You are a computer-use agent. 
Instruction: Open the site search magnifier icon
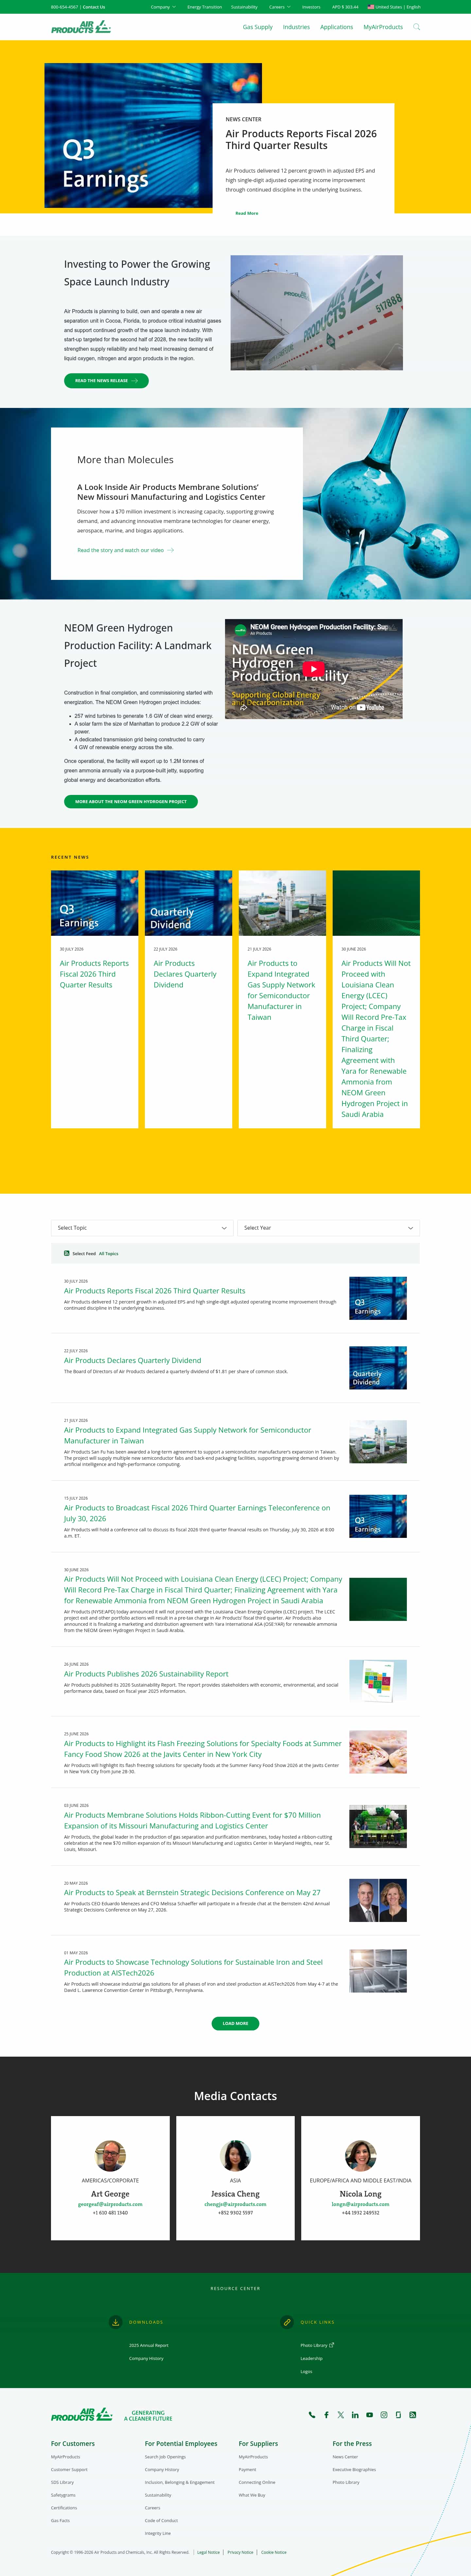[417, 27]
